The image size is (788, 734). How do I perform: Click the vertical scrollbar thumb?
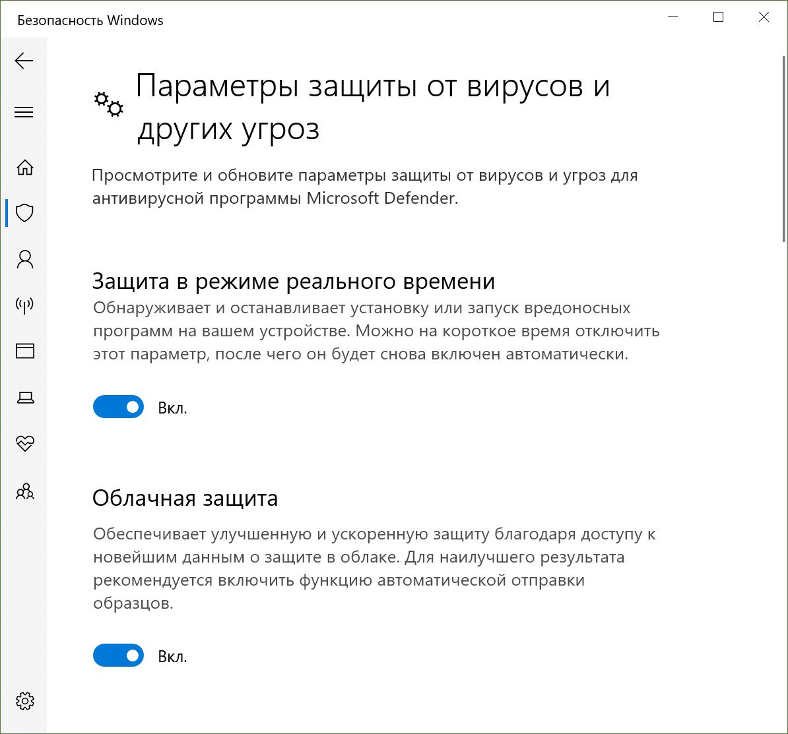pos(785,148)
